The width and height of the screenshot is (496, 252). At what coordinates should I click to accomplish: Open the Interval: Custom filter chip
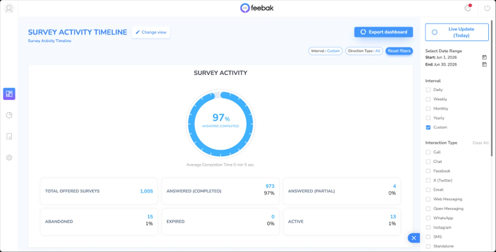(326, 51)
